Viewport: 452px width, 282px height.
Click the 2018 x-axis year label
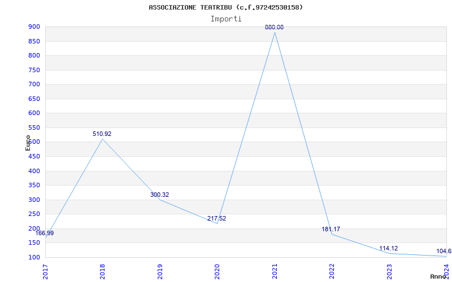coord(103,272)
